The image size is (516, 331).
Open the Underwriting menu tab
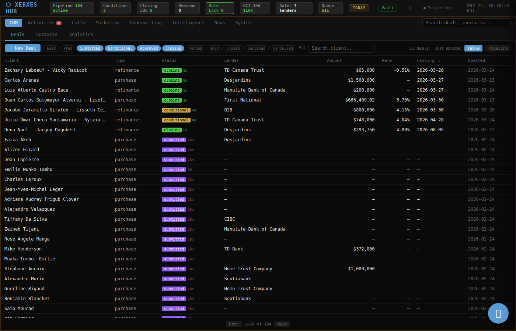146,23
